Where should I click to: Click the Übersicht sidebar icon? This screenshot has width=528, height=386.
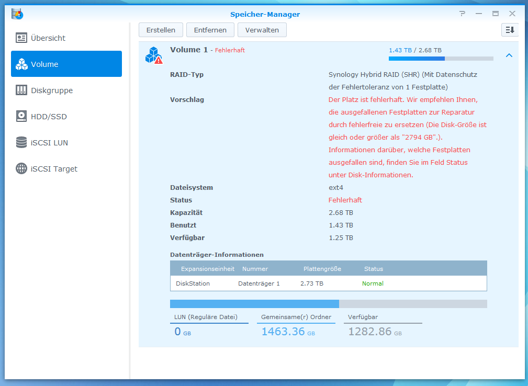(21, 38)
